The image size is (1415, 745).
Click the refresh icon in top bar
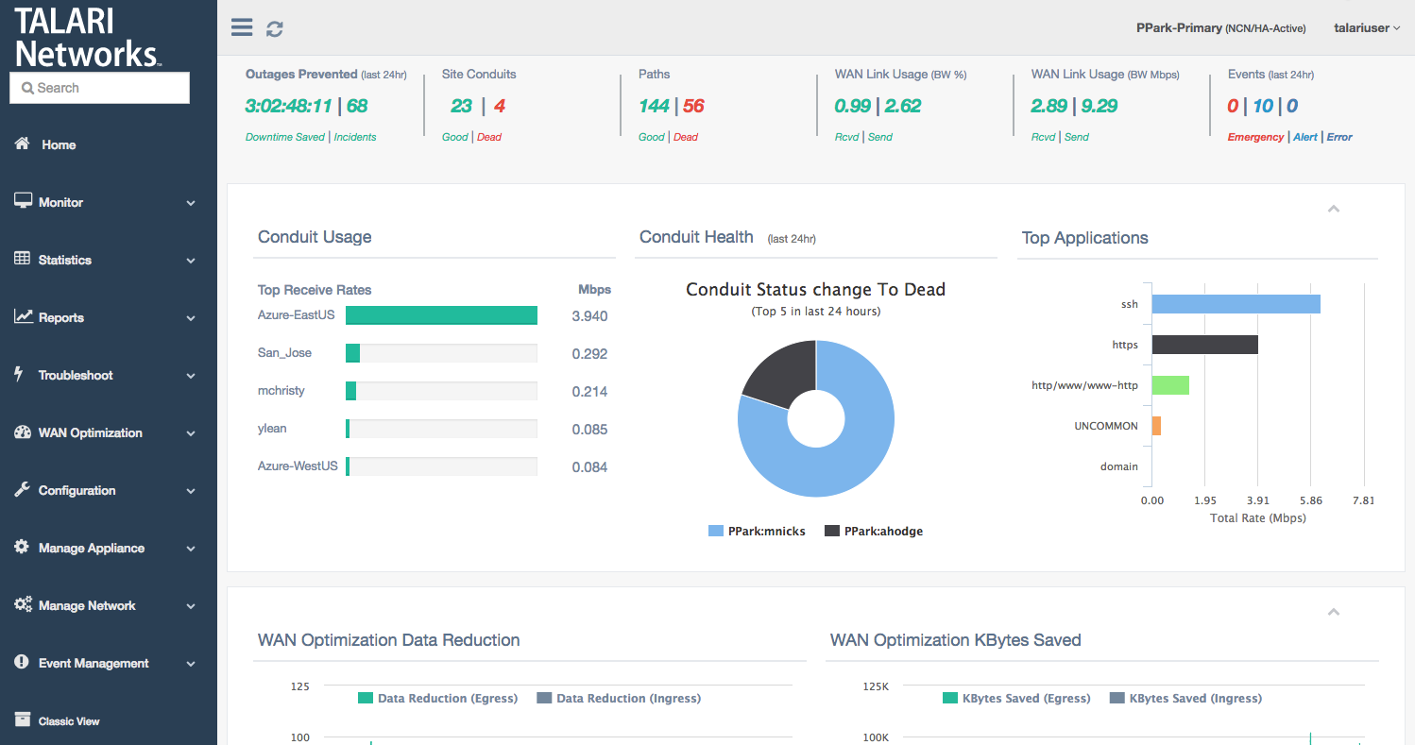tap(275, 29)
